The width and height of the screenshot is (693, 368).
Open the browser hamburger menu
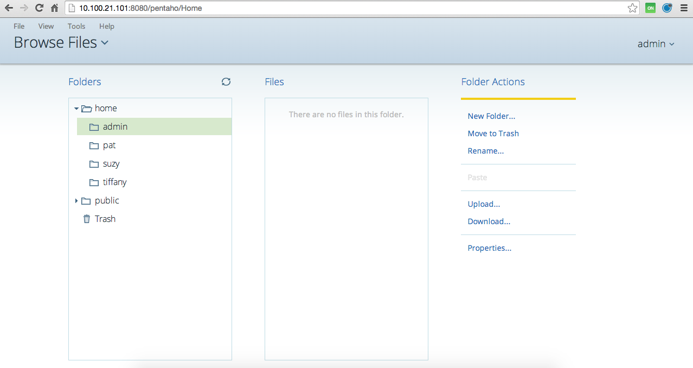684,8
